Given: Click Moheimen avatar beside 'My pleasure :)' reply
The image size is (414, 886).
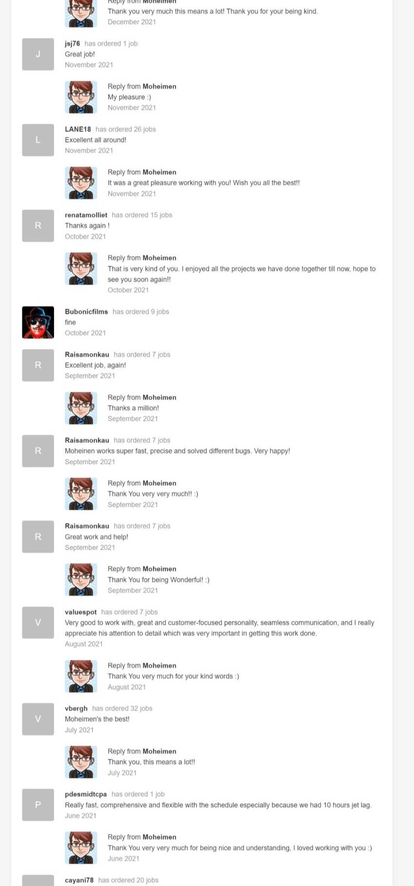Looking at the screenshot, I should coord(81,97).
